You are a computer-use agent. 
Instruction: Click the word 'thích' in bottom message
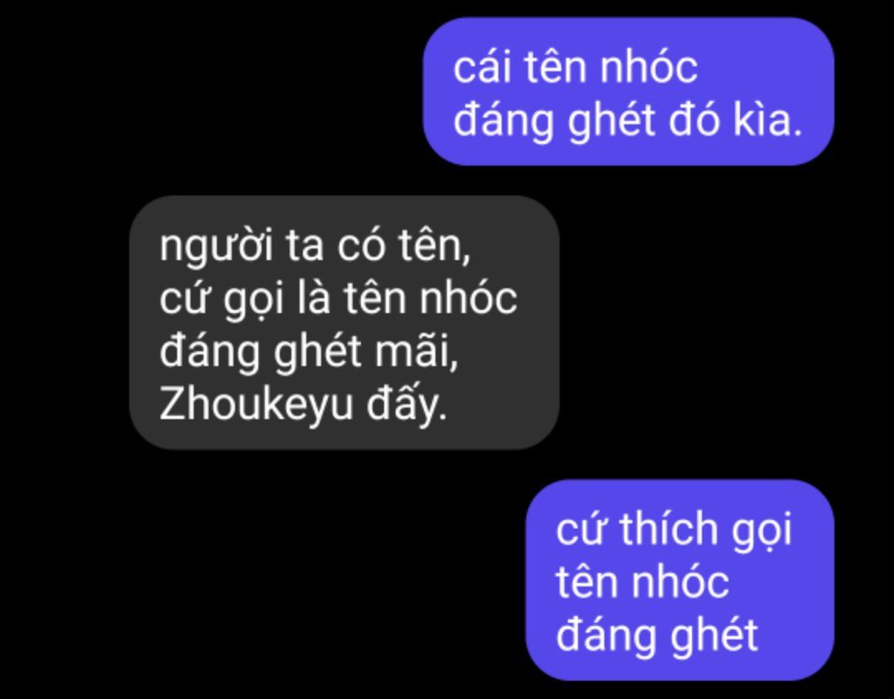pyautogui.click(x=668, y=528)
